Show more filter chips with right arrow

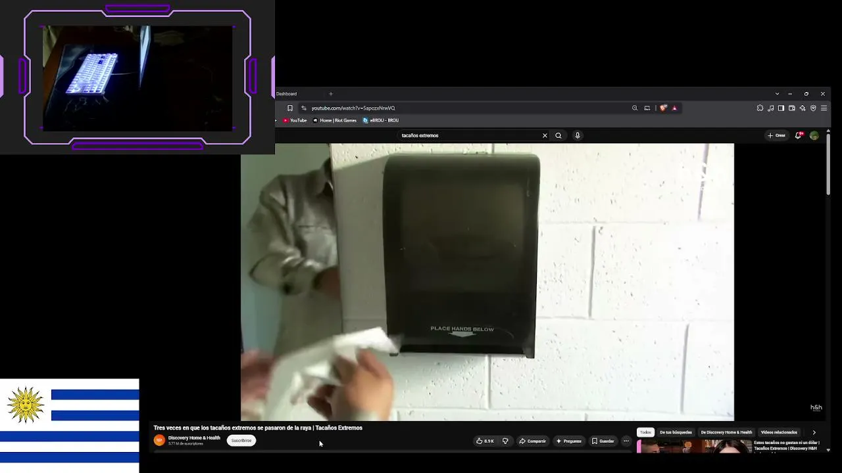[x=814, y=432]
